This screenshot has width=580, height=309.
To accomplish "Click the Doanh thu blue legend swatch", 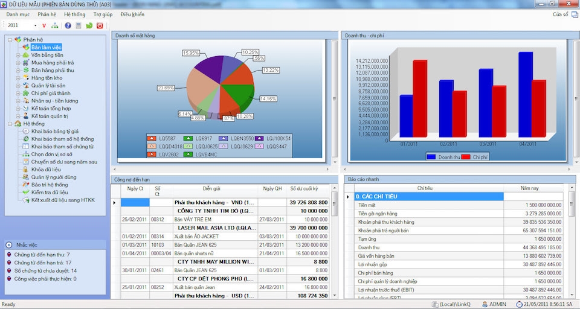I will [x=431, y=156].
